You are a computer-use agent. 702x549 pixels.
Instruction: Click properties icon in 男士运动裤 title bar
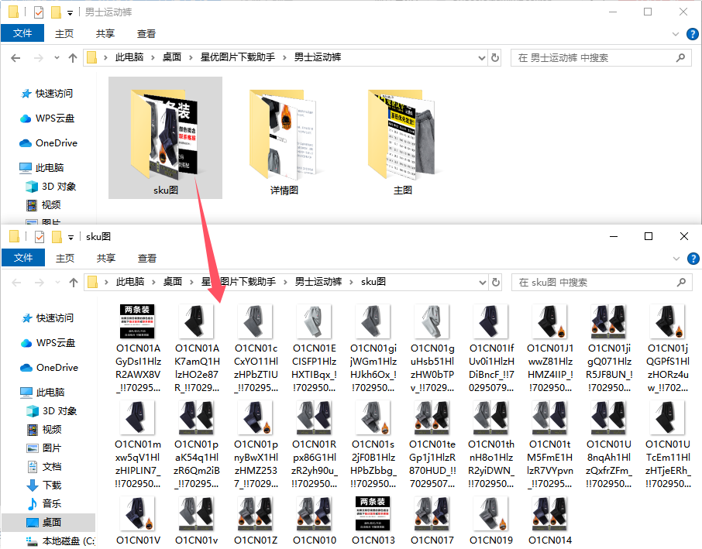tap(39, 12)
